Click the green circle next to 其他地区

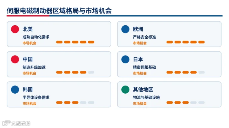pos(125,90)
